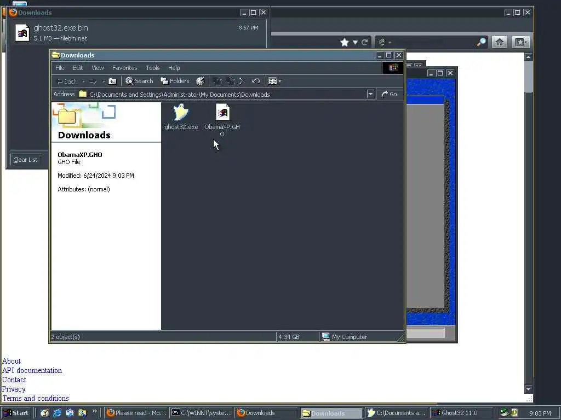
Task: Click the Firefox page scrollbar up arrow
Action: click(x=529, y=57)
